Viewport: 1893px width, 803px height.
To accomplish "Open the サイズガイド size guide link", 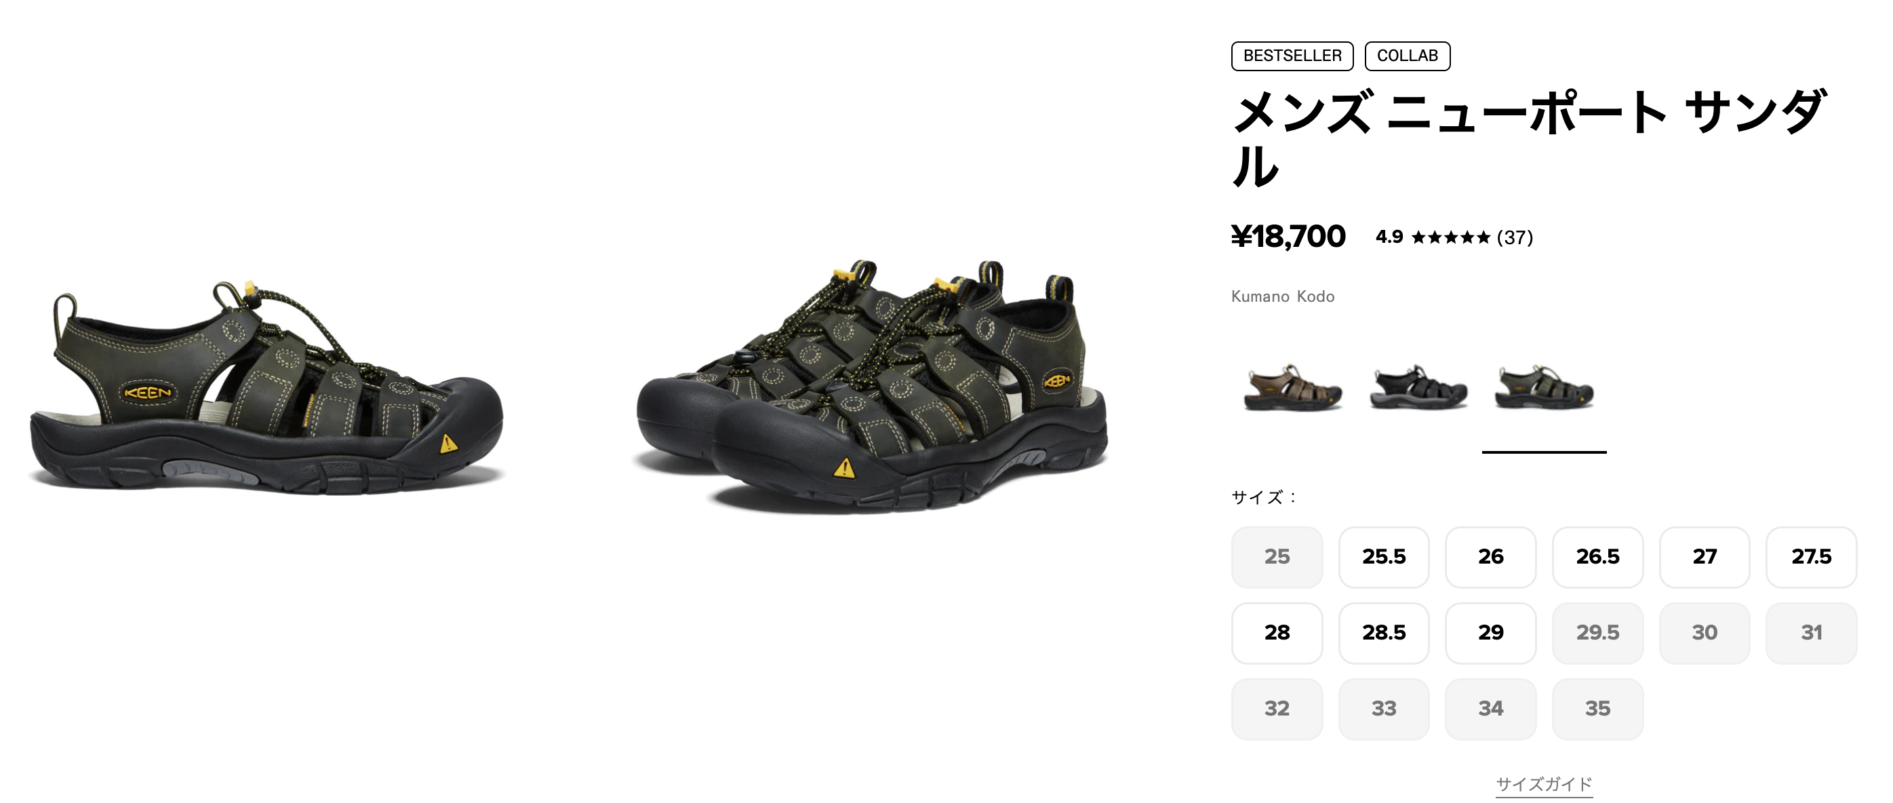I will tap(1544, 784).
